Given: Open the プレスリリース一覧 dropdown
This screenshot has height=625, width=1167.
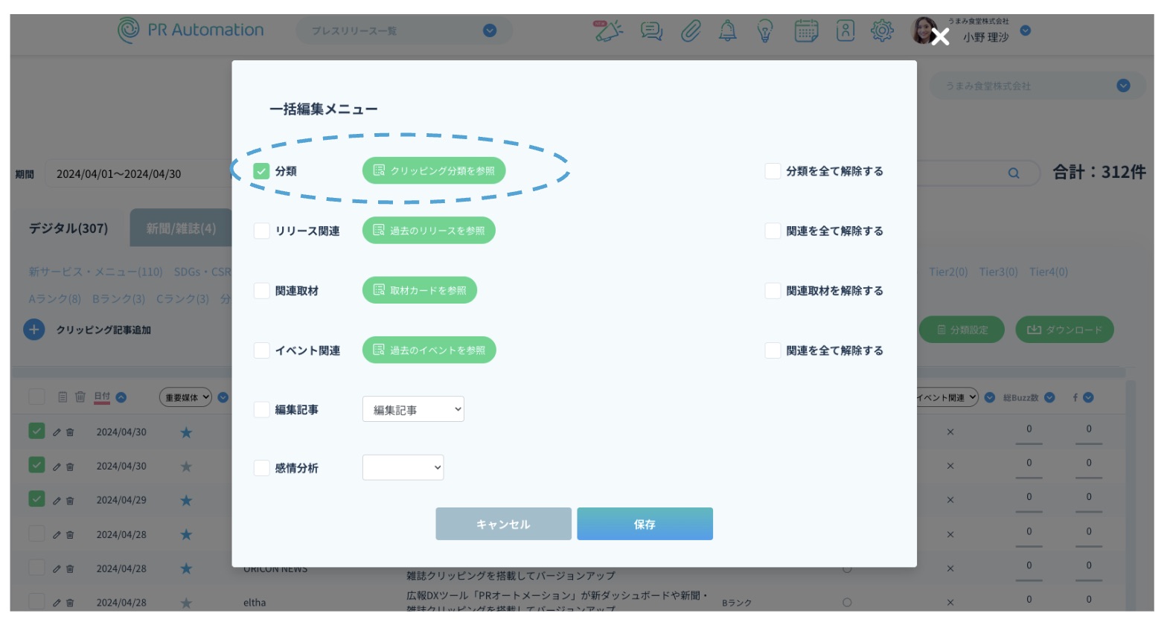Looking at the screenshot, I should pyautogui.click(x=404, y=31).
